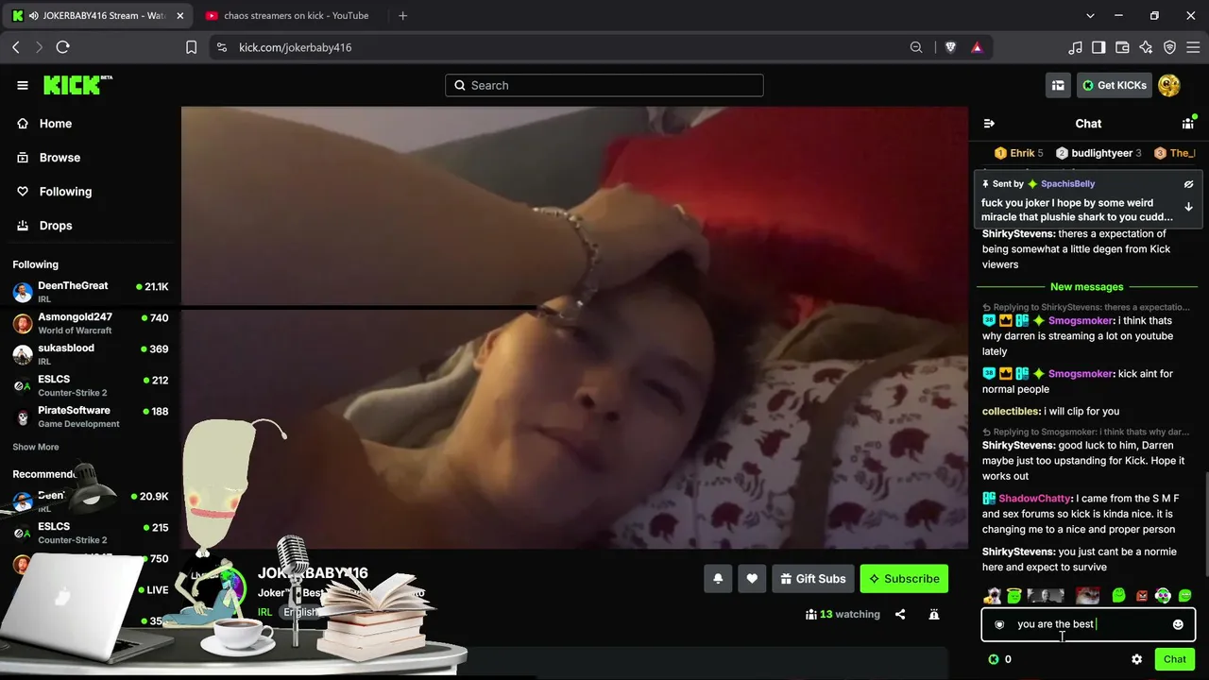Viewport: 1209px width, 680px height.
Task: Open the tab search dropdown chevron
Action: [x=1090, y=15]
